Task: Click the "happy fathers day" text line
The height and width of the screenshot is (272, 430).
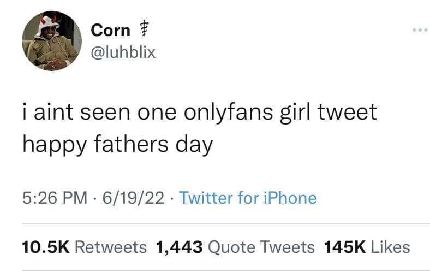Action: tap(117, 145)
